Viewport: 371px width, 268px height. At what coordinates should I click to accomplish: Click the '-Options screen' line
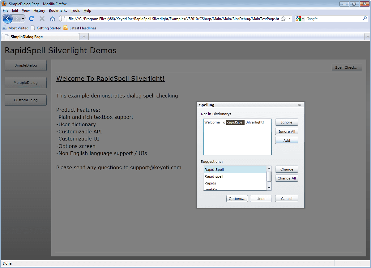(76, 146)
